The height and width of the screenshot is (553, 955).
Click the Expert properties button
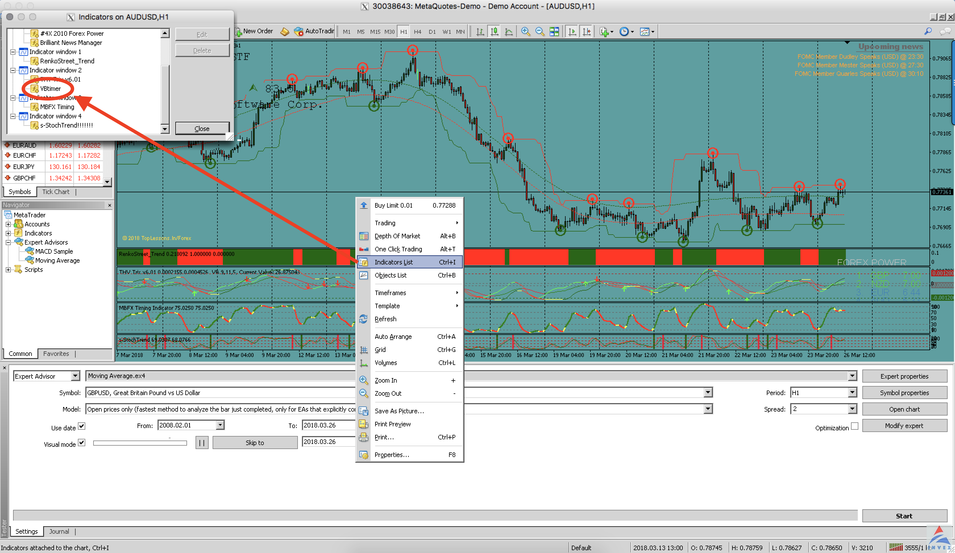point(904,376)
